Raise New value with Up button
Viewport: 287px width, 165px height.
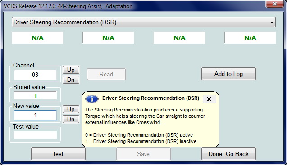(x=71, y=109)
